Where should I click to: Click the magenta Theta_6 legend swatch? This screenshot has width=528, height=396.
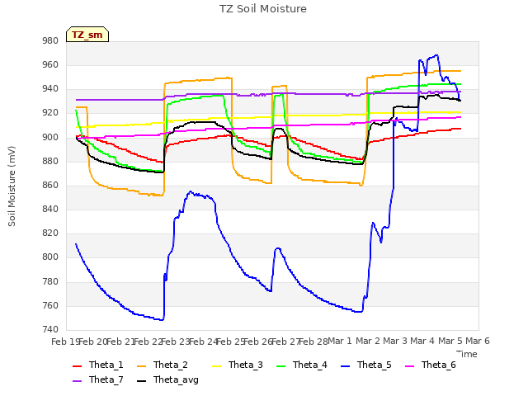point(409,365)
